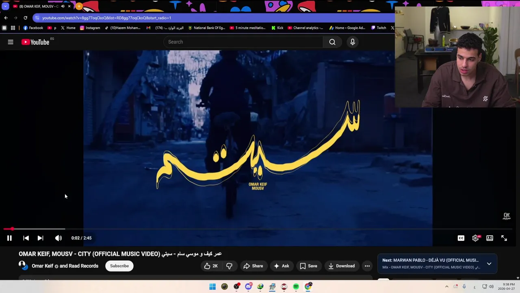Open Twitch bookmark
The image size is (520, 293).
[x=378, y=28]
